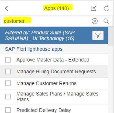Go back using the left arrow icon

pyautogui.click(x=7, y=8)
